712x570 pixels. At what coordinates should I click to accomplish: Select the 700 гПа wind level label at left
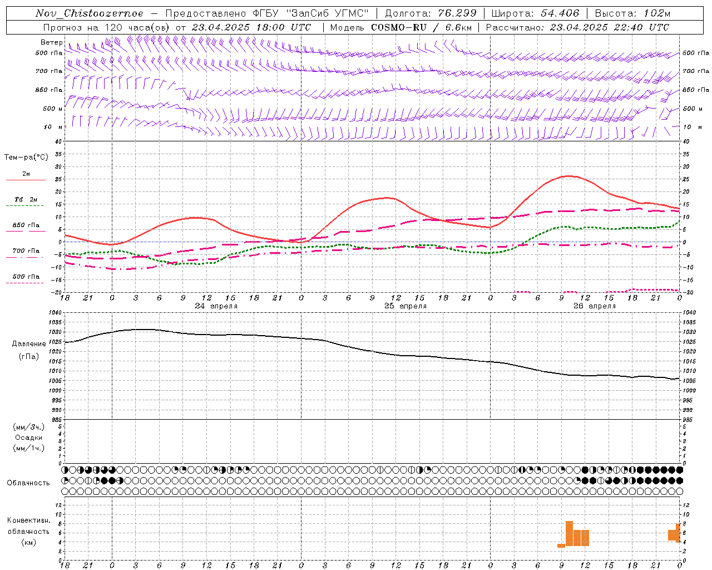click(49, 71)
